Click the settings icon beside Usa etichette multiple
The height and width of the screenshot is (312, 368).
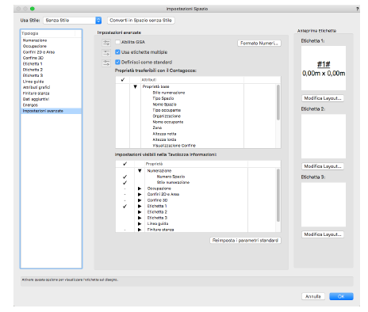106,53
